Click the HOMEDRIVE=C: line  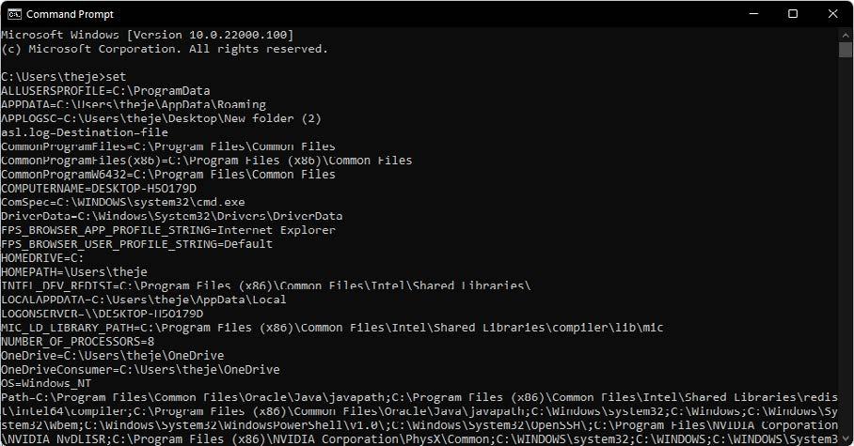coord(42,258)
